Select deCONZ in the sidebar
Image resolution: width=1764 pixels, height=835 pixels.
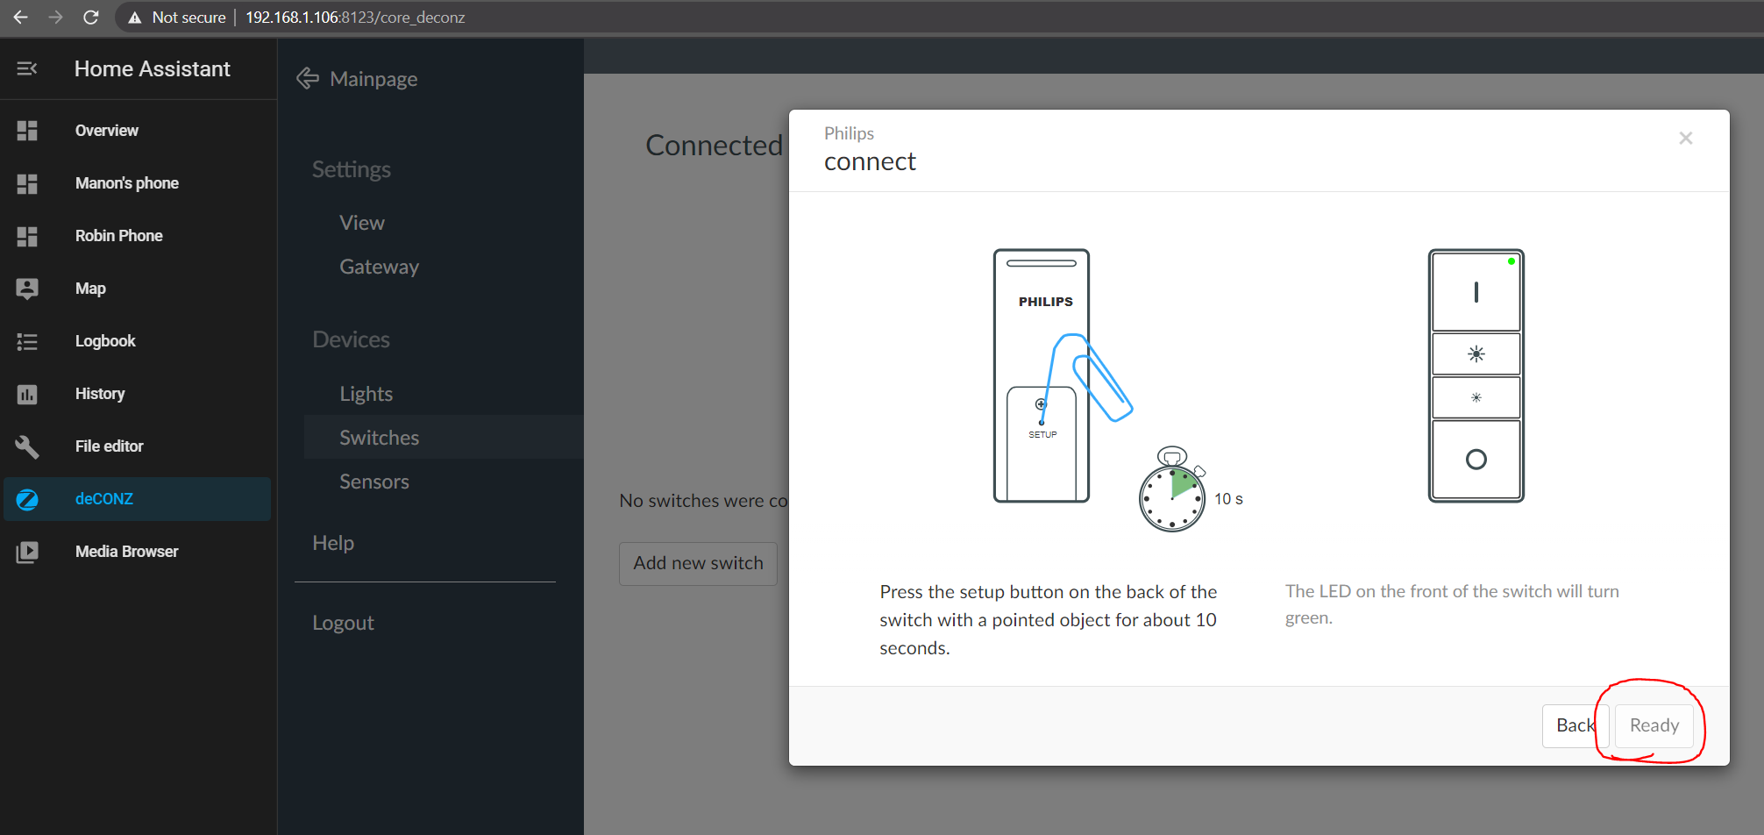138,499
